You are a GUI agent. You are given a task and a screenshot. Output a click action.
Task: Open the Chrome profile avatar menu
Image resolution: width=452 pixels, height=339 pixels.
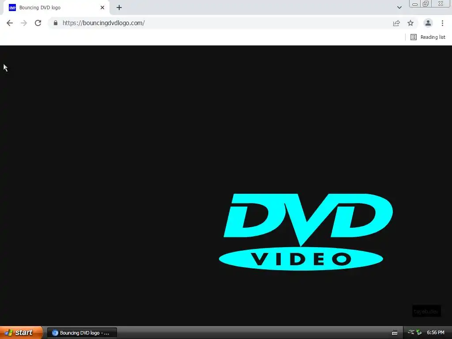[x=428, y=23]
